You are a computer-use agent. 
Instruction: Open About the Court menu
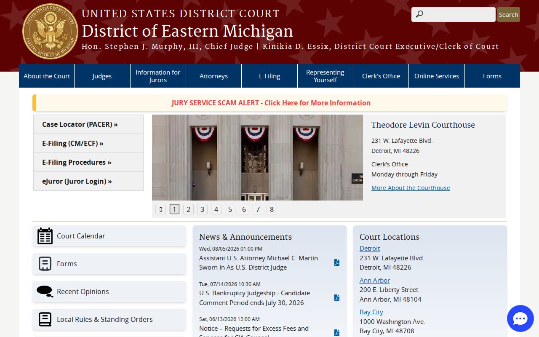pyautogui.click(x=47, y=76)
